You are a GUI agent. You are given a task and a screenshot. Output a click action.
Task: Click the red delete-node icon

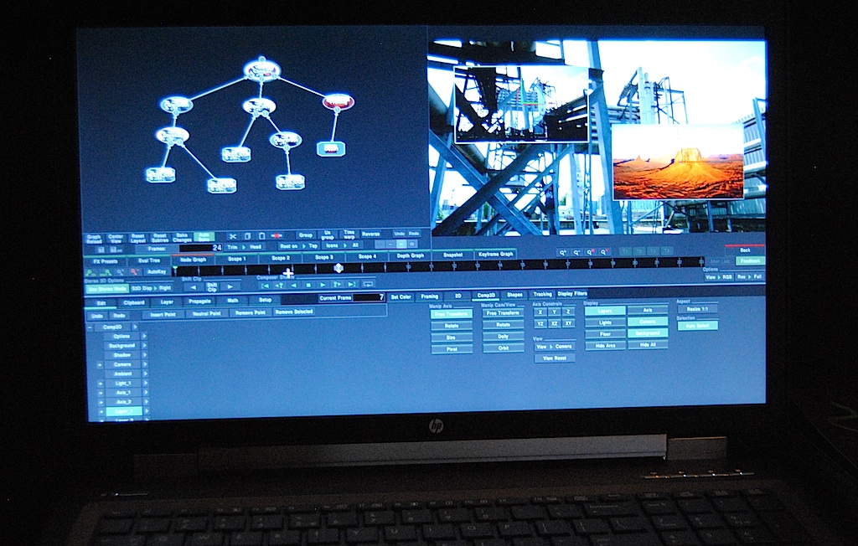tap(277, 236)
